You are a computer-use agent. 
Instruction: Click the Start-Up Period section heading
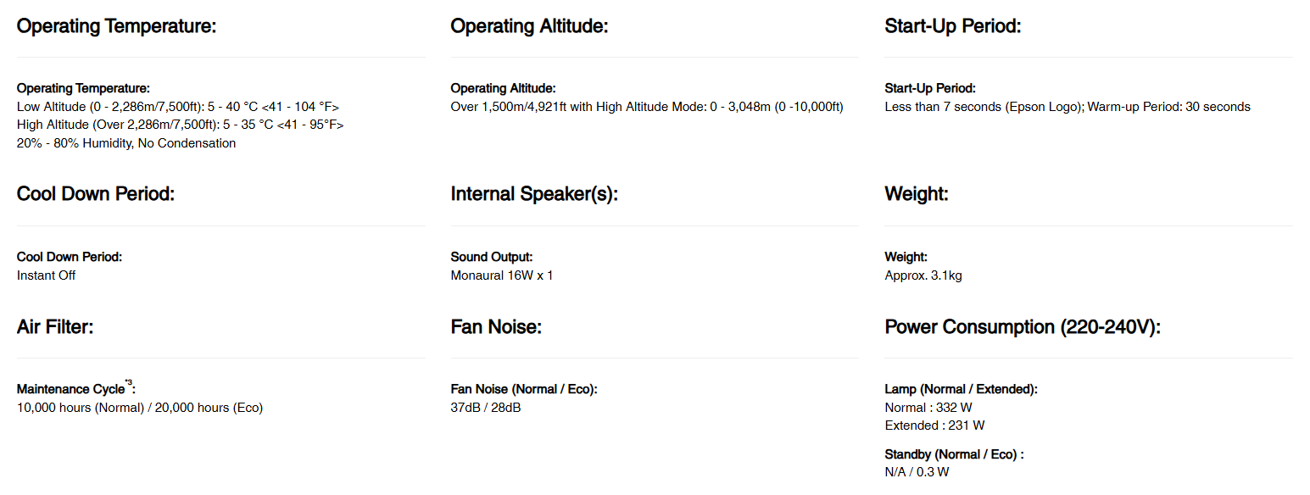[x=952, y=26]
